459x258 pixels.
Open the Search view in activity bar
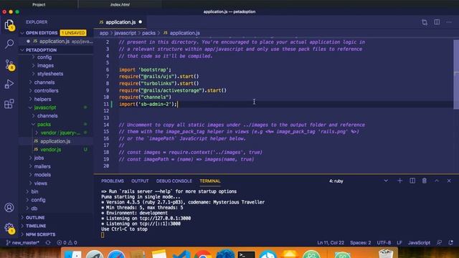(9, 44)
